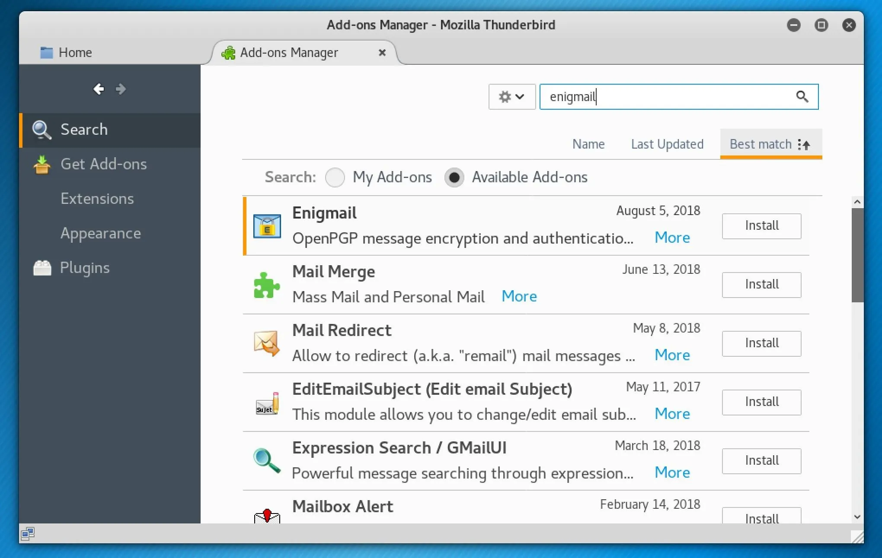Click the magnifier icon in the search field

click(x=802, y=96)
